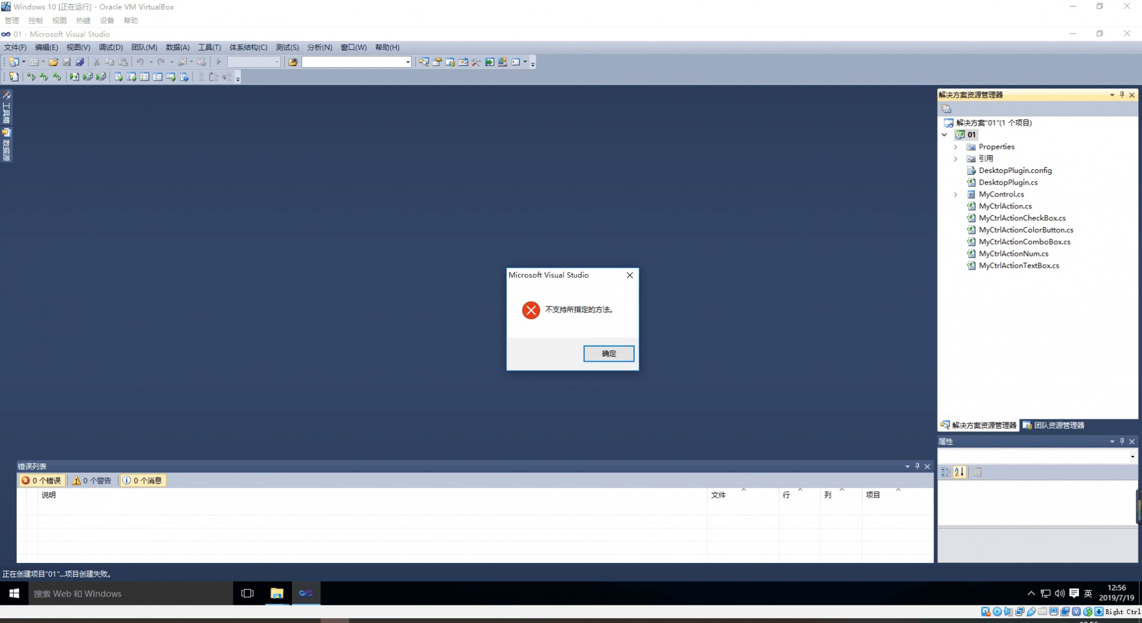Expand the 引用 references node
The image size is (1142, 623).
coord(956,159)
